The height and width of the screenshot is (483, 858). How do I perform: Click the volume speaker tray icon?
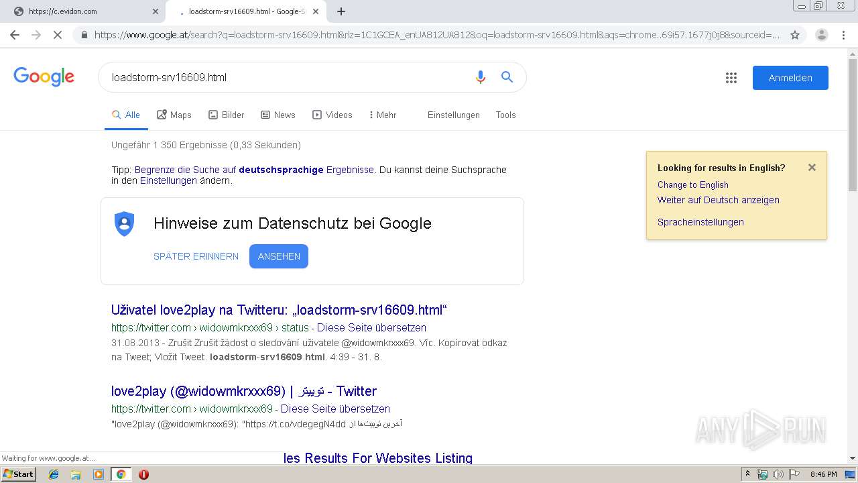[778, 474]
